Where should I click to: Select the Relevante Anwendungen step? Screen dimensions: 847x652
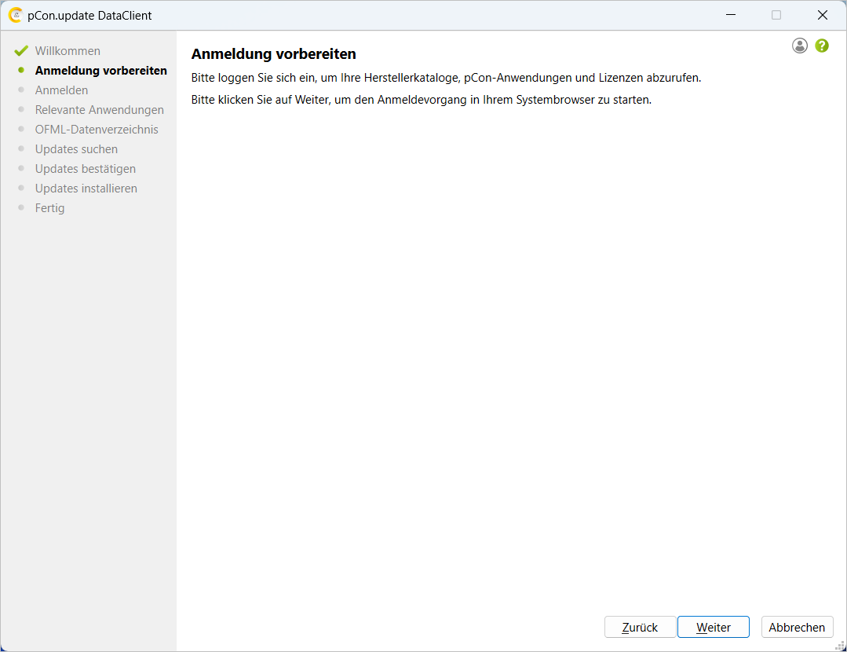100,110
